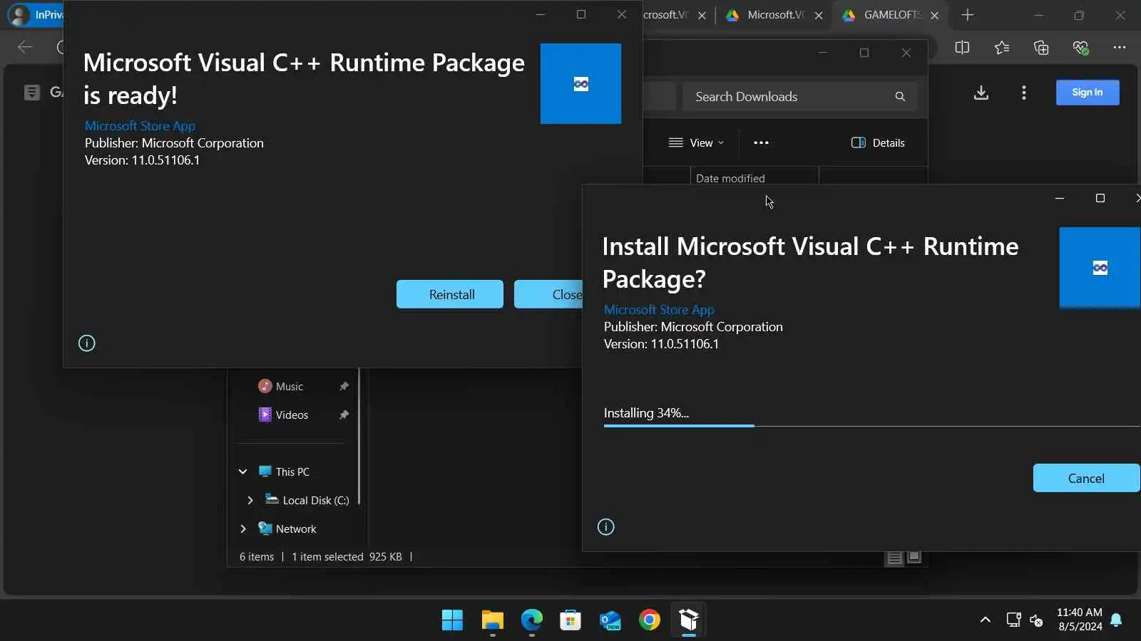Viewport: 1141px width, 641px height.
Task: Open Microsoft Store App link in installing window
Action: point(659,310)
